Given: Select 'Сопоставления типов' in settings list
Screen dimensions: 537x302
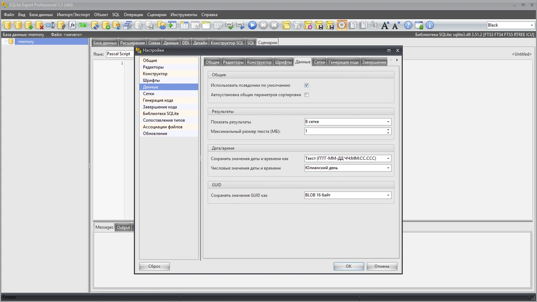Looking at the screenshot, I should [x=169, y=120].
